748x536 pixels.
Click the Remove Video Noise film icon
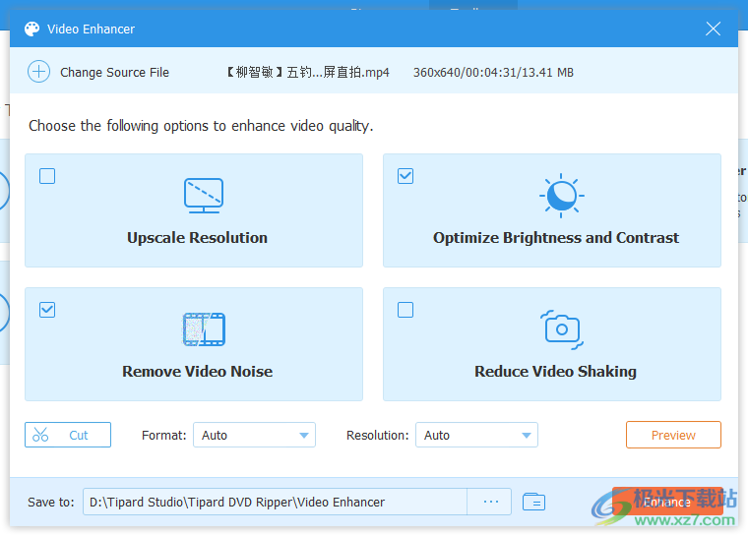tap(204, 329)
